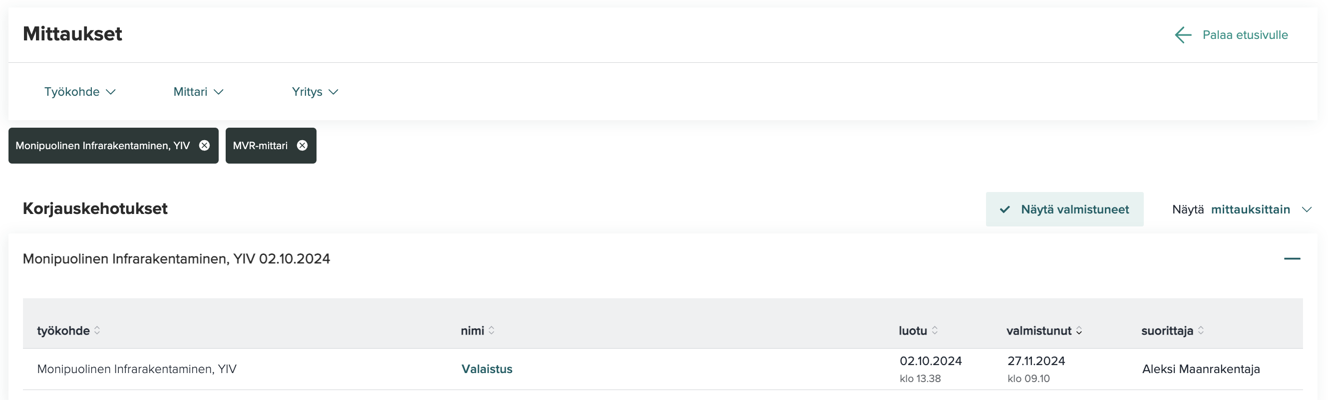Go back via Palaa etusivulle link
The image size is (1328, 400).
(x=1245, y=35)
